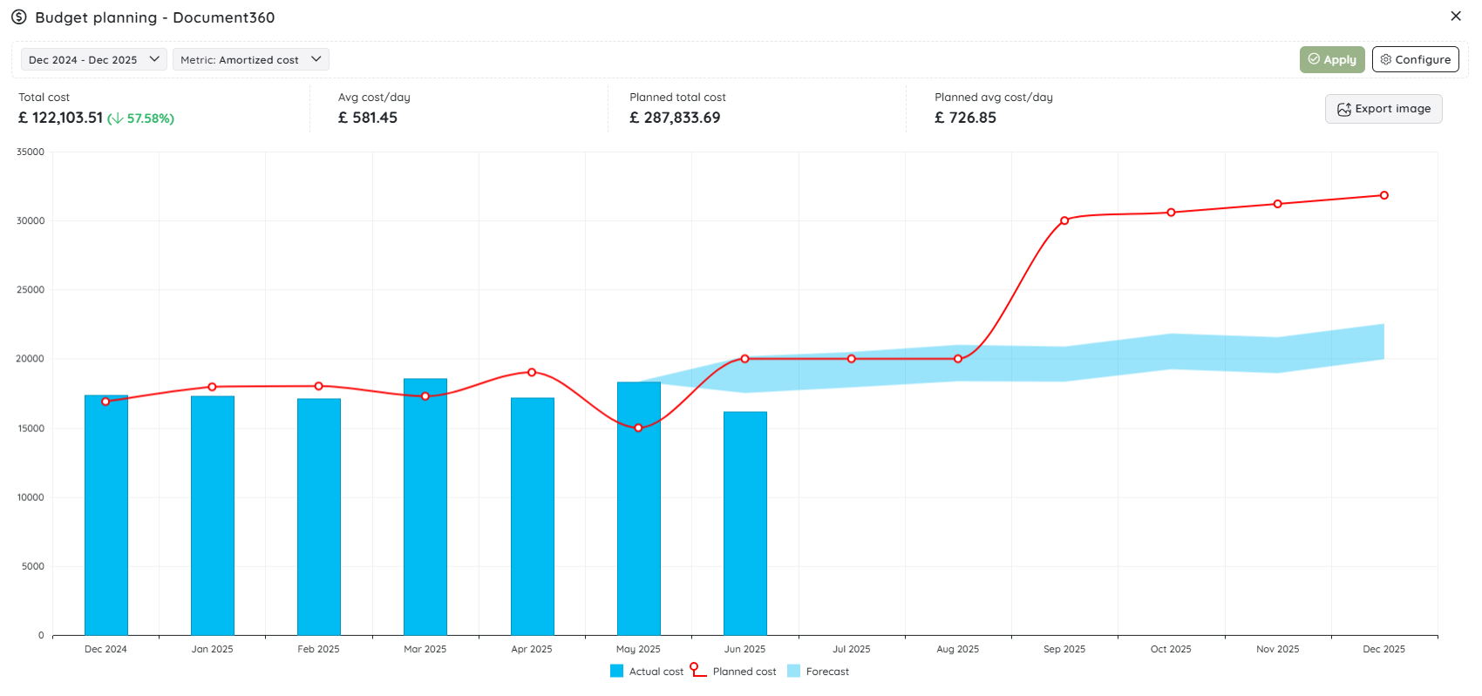1482x696 pixels.
Task: Click the chevron on the date range selector
Action: coord(154,59)
